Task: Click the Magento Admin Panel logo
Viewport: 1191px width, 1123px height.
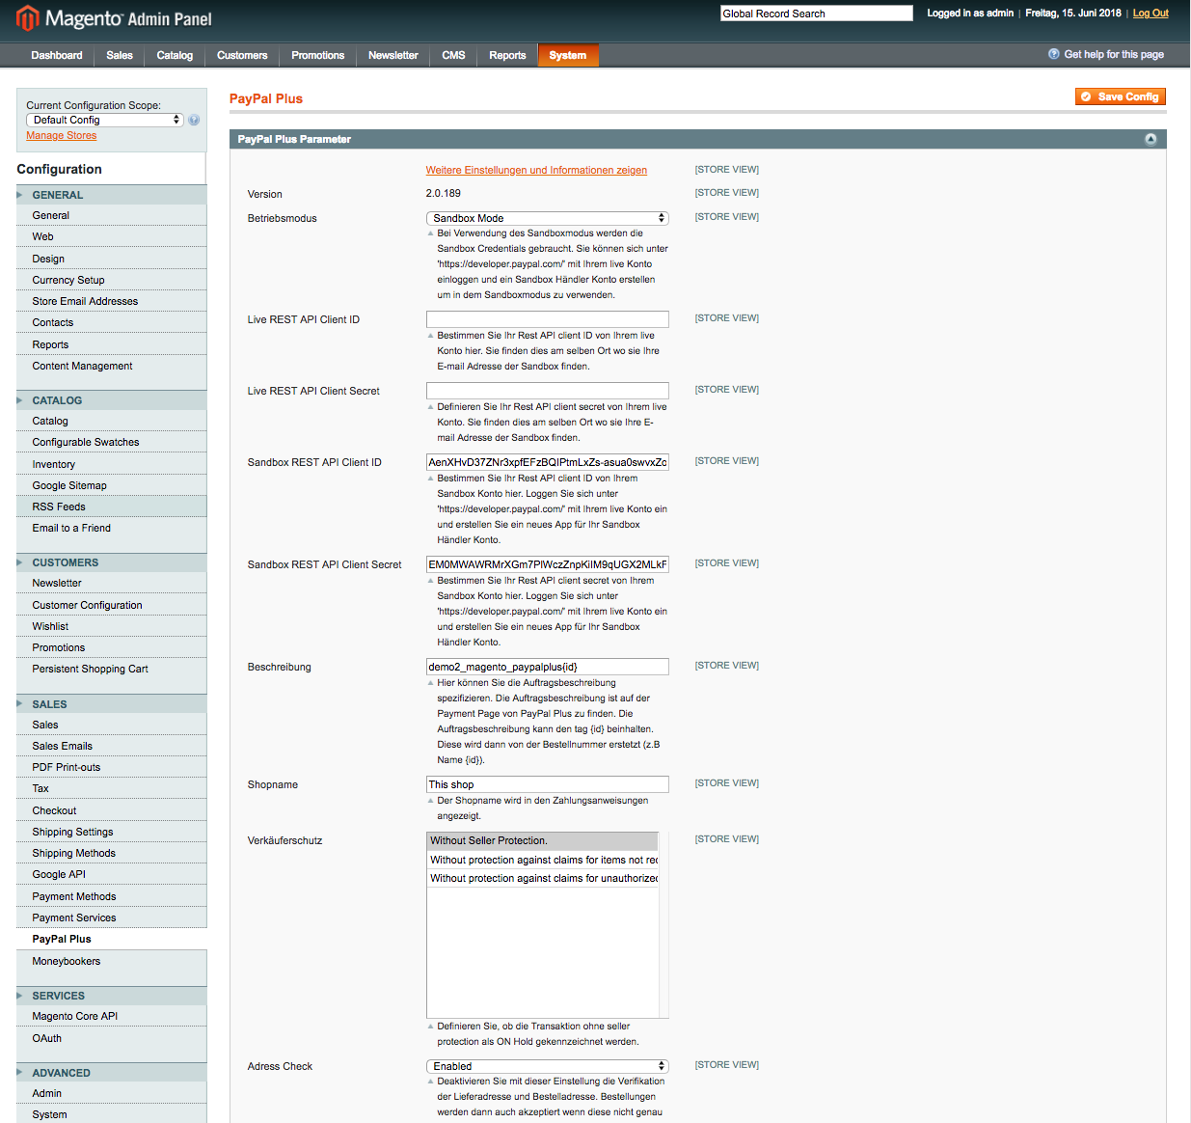Action: (114, 18)
